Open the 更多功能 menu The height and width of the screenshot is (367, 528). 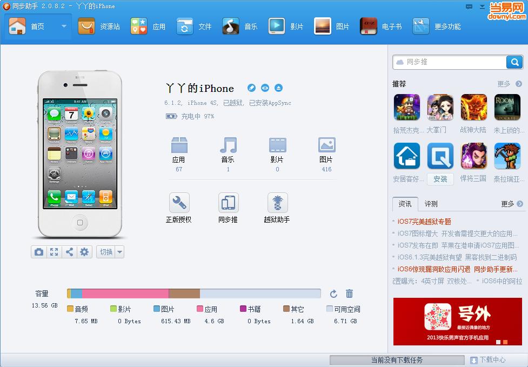click(447, 25)
